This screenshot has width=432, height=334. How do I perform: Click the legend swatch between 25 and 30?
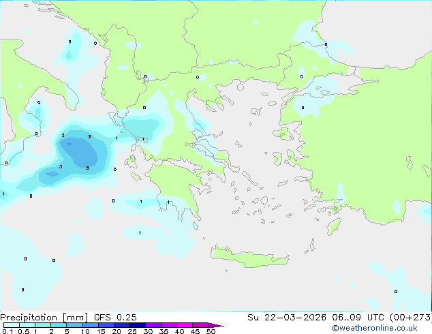(x=138, y=325)
